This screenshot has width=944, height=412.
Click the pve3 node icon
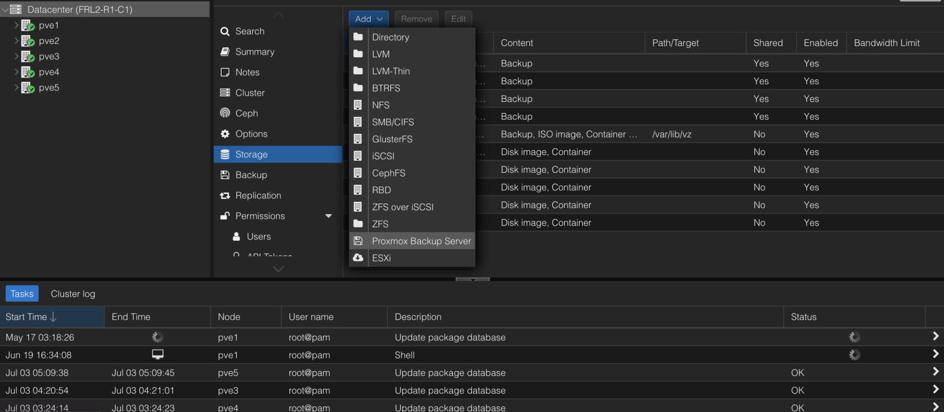click(x=28, y=56)
